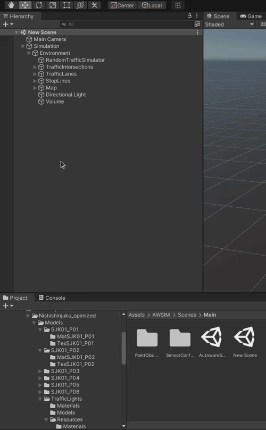Select MatSJK01_P02 folder
Viewport: 266px width, 430px height.
click(72, 357)
